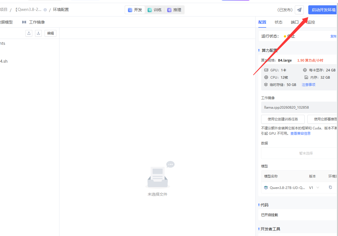Click the 已开启挂载 text
338x236 pixels.
tap(270, 215)
